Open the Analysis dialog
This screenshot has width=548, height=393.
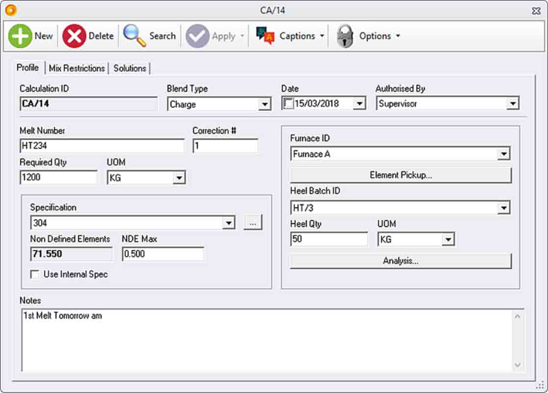[400, 261]
